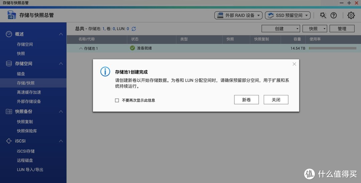The image size is (361, 183).
Task: Open the 外部 RAID 设备 dropdown
Action: [x=238, y=15]
